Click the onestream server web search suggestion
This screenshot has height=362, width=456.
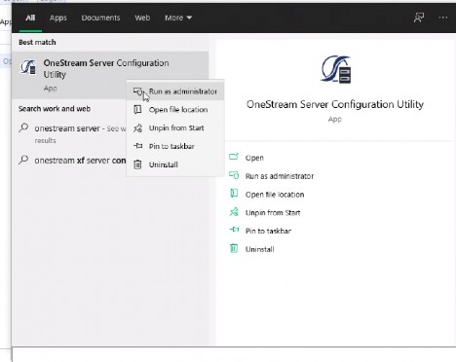(72, 133)
